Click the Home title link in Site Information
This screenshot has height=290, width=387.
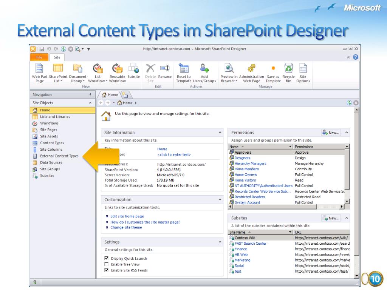pos(162,149)
